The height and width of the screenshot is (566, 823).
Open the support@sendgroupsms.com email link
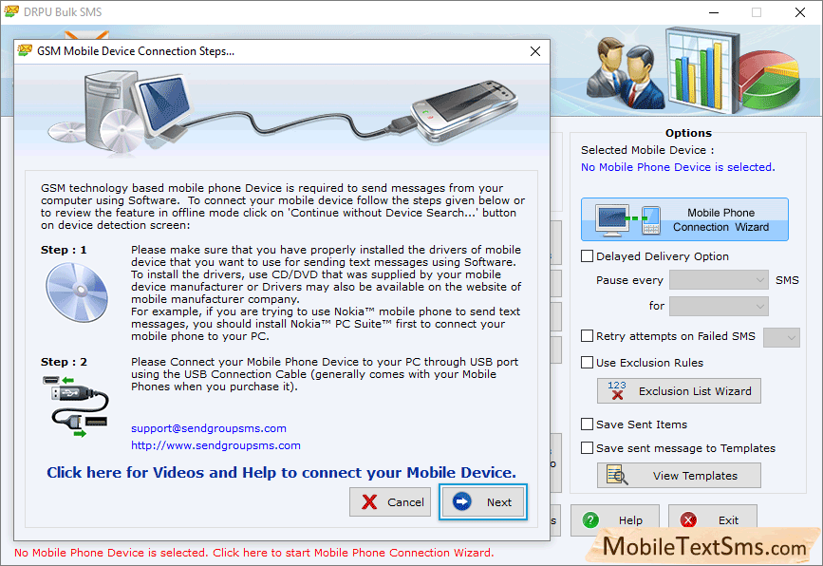point(209,428)
